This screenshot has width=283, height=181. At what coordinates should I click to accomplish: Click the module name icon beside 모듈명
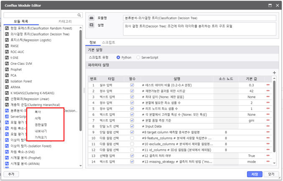click(92, 18)
